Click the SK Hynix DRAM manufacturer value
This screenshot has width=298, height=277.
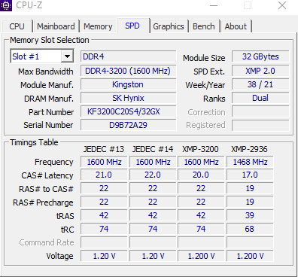(129, 98)
